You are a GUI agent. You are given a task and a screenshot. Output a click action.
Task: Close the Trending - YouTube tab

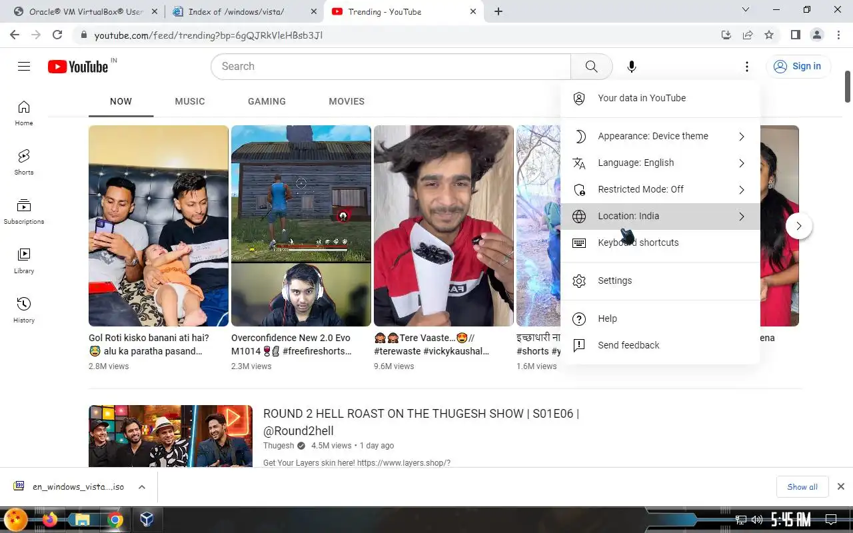(474, 11)
